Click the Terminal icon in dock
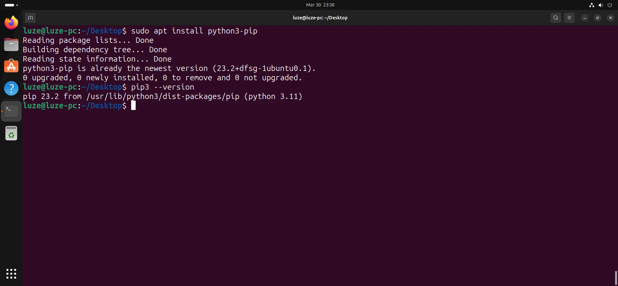 click(x=11, y=111)
